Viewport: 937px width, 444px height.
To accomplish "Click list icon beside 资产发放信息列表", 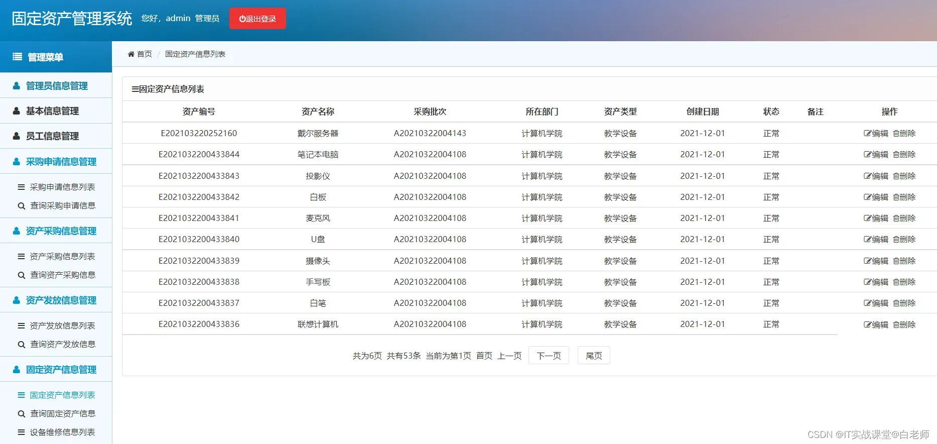I will [21, 325].
